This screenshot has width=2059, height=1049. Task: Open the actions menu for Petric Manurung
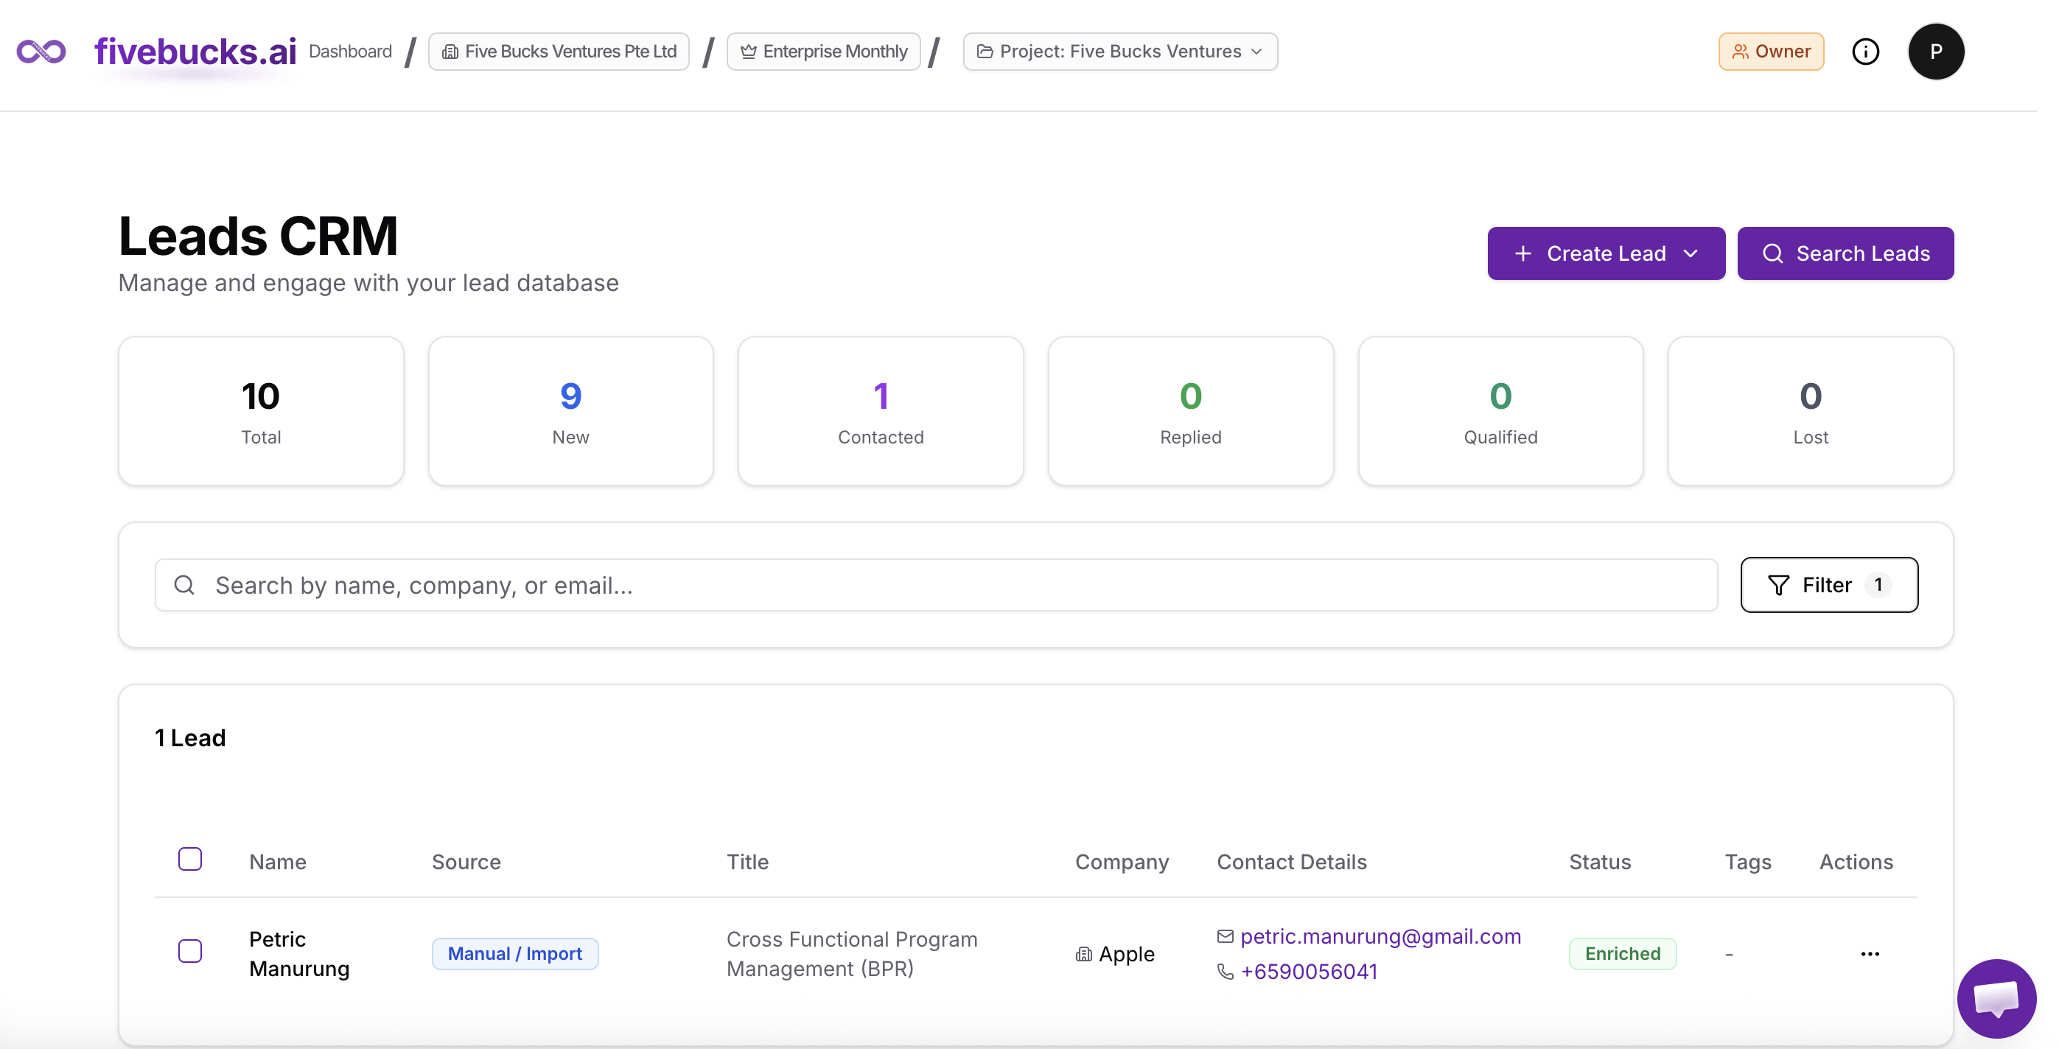point(1870,953)
